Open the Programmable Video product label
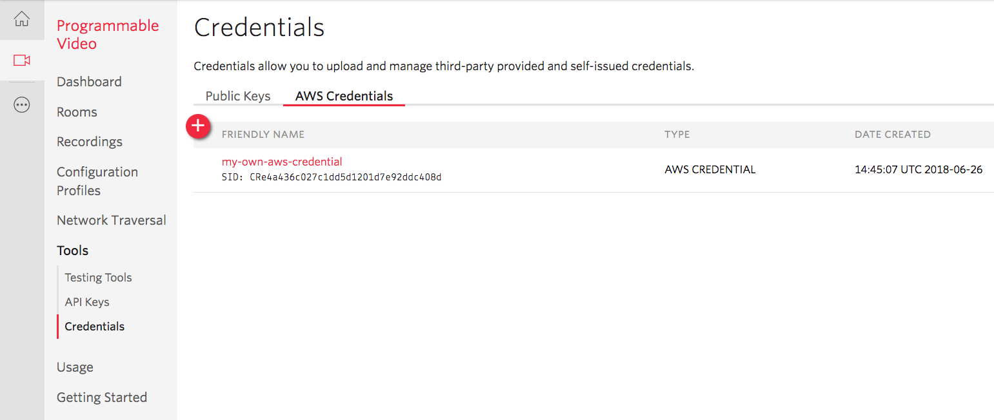 click(107, 34)
